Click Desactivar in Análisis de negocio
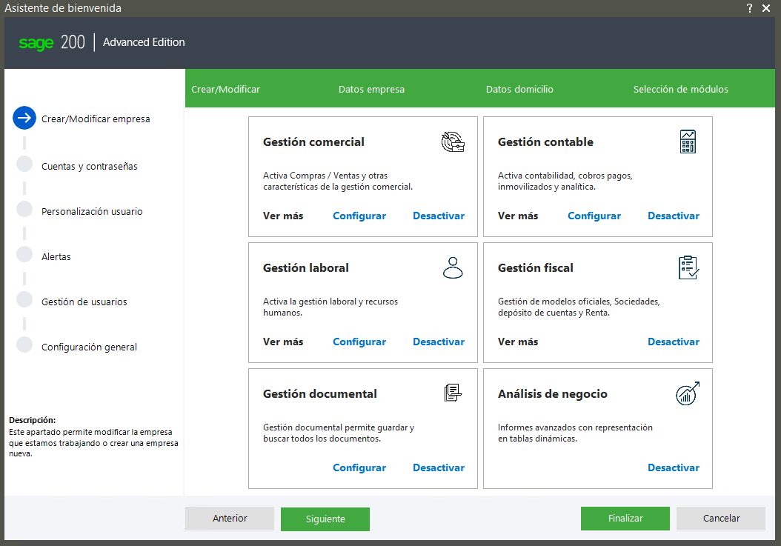The width and height of the screenshot is (781, 546). click(674, 467)
